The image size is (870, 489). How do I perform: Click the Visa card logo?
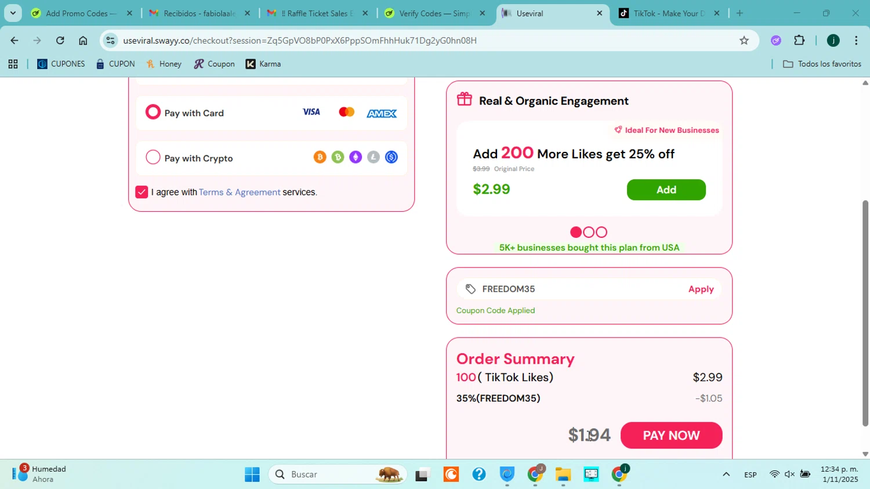pyautogui.click(x=311, y=112)
